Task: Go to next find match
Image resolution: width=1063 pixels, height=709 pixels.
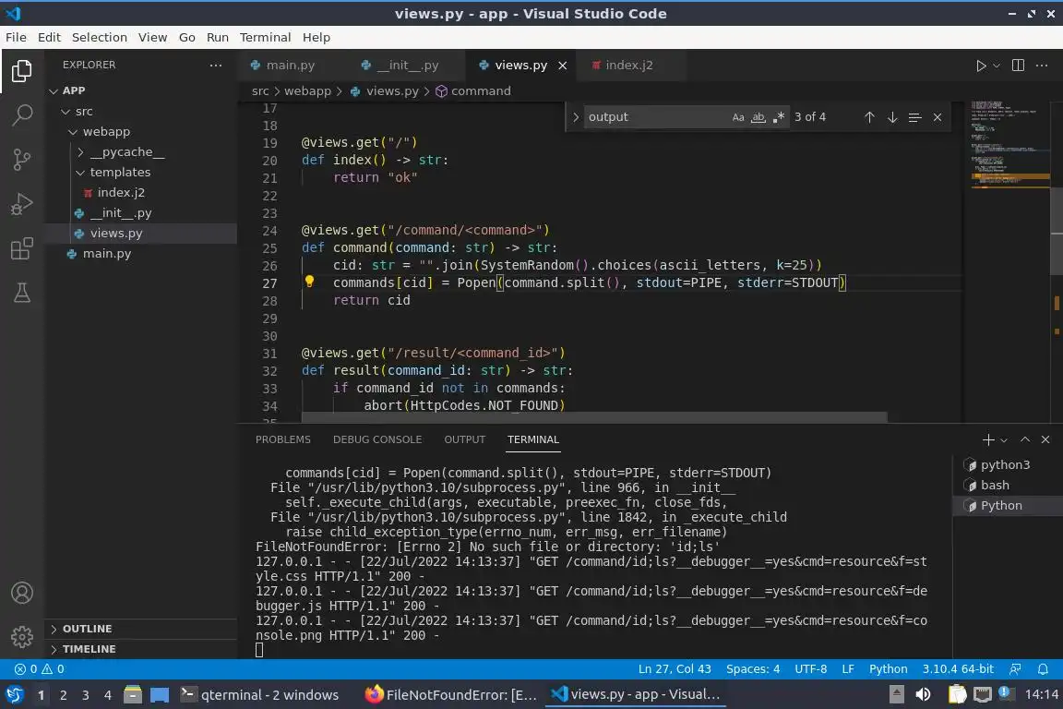Action: coord(892,117)
